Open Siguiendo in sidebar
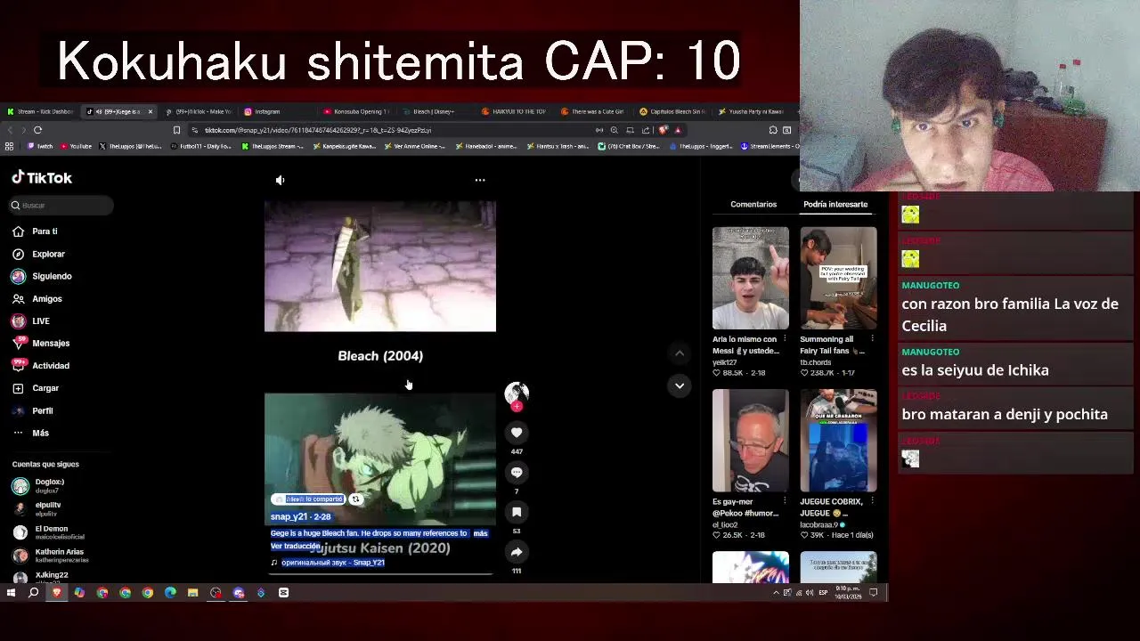This screenshot has height=641, width=1140. coord(42,276)
